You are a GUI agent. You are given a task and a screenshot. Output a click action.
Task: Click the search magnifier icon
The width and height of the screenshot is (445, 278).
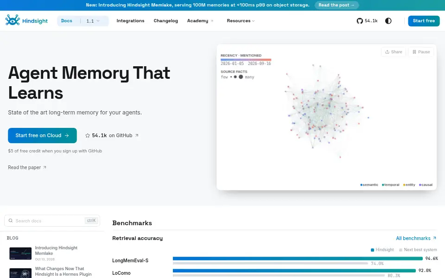click(11, 221)
